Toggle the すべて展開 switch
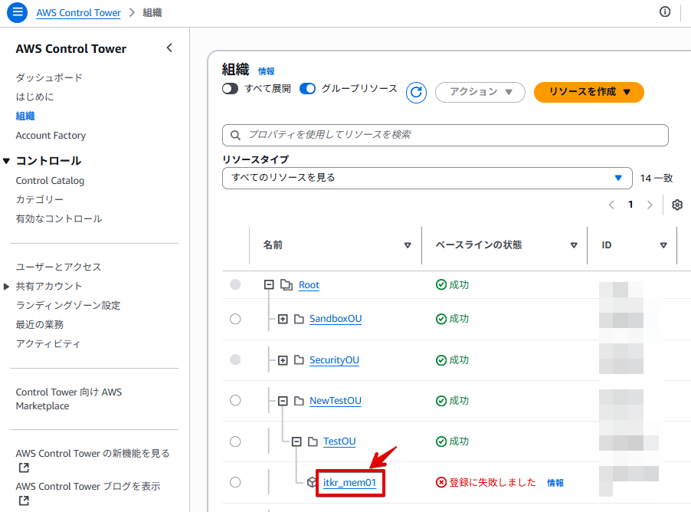Viewport: 691px width, 512px height. click(x=230, y=89)
